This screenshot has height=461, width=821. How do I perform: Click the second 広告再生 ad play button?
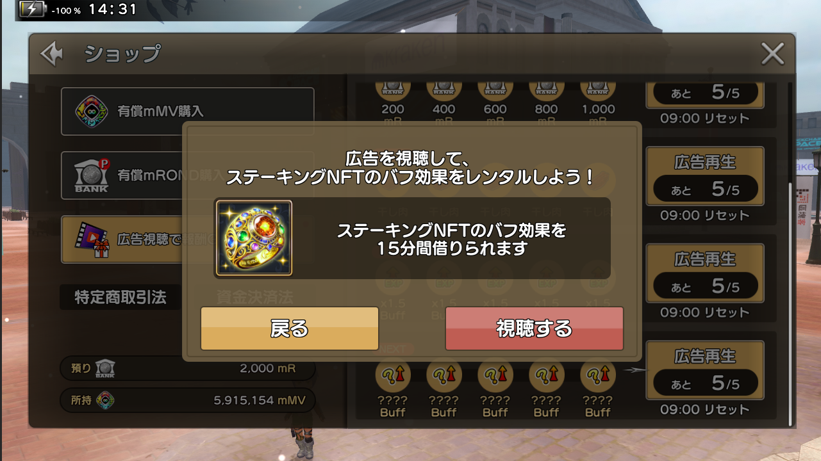tap(705, 176)
